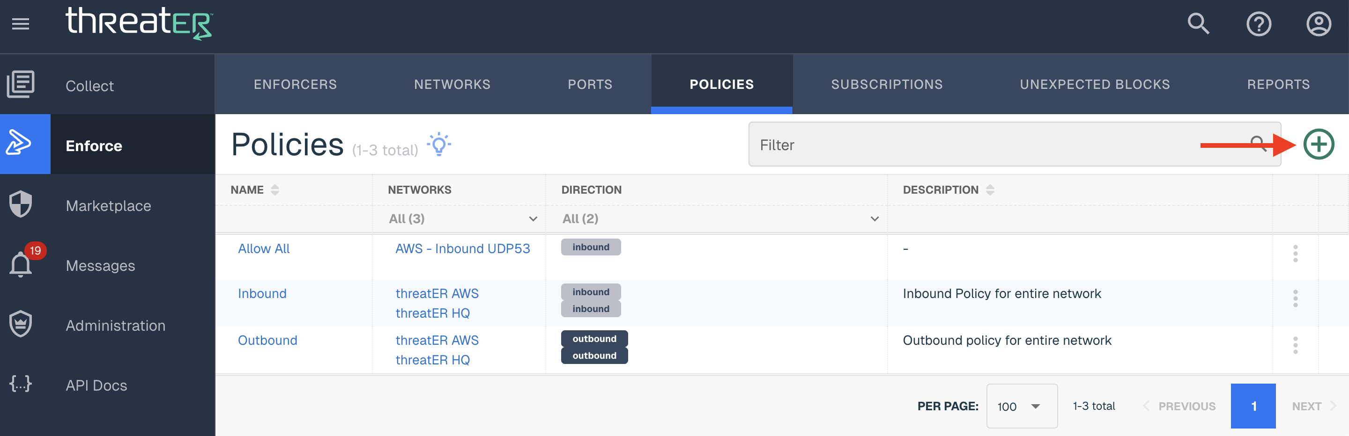Image resolution: width=1349 pixels, height=436 pixels.
Task: Open the hamburger navigation menu
Action: pos(21,24)
